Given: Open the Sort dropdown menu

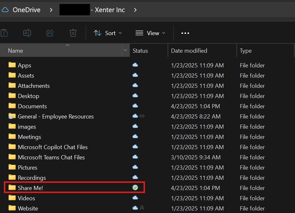Looking at the screenshot, I should click(x=108, y=33).
